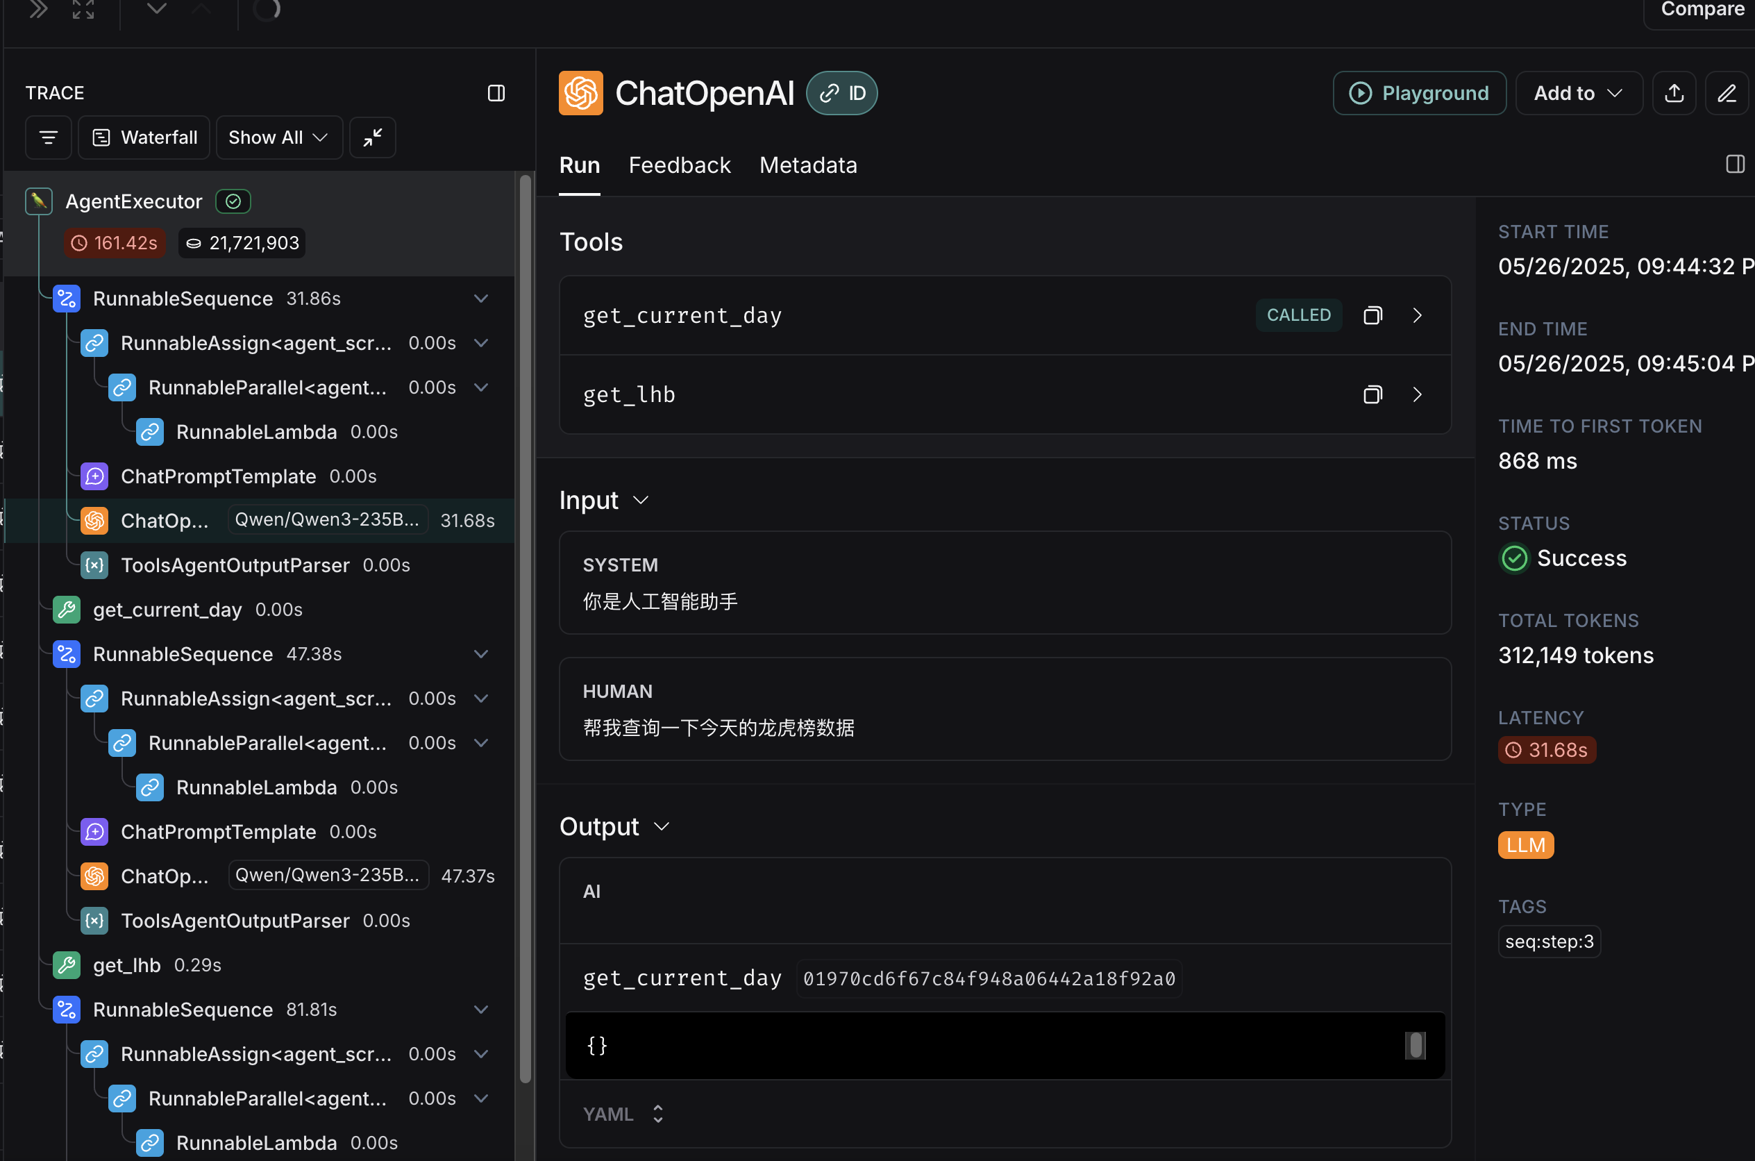1755x1161 pixels.
Task: Click the get_current_day wrench tool icon
Action: (x=67, y=610)
